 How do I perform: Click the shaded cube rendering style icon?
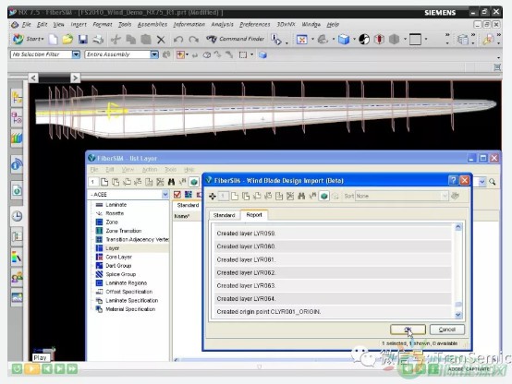point(344,40)
